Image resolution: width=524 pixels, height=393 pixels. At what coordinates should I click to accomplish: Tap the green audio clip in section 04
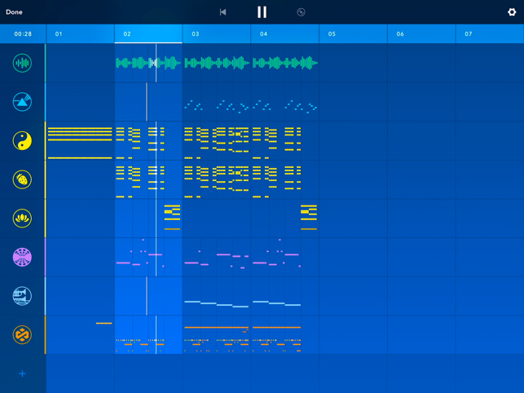point(285,63)
